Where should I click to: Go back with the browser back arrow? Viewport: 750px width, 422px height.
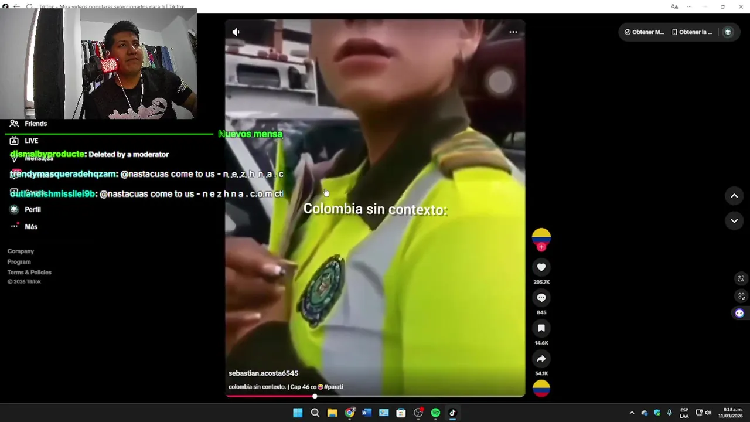coord(16,6)
